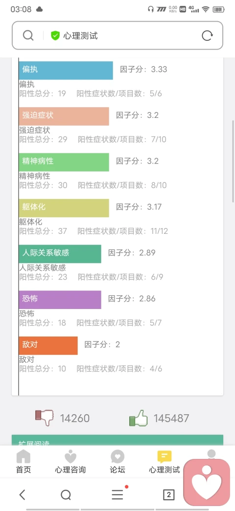
Task: Open the 心理咨询 tab
Action: coord(70,461)
